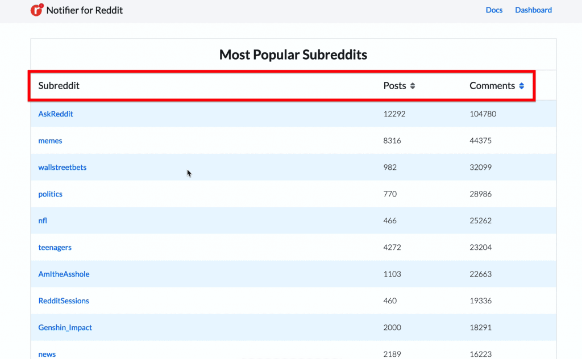This screenshot has width=582, height=359.
Task: Select wallstreetbets comments count 32099
Action: (x=481, y=167)
